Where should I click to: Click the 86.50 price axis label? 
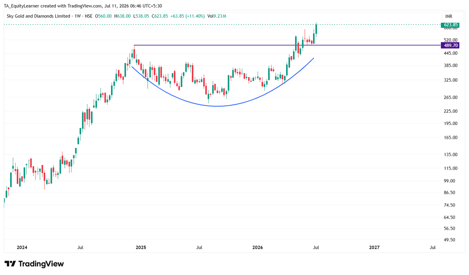[450, 193]
